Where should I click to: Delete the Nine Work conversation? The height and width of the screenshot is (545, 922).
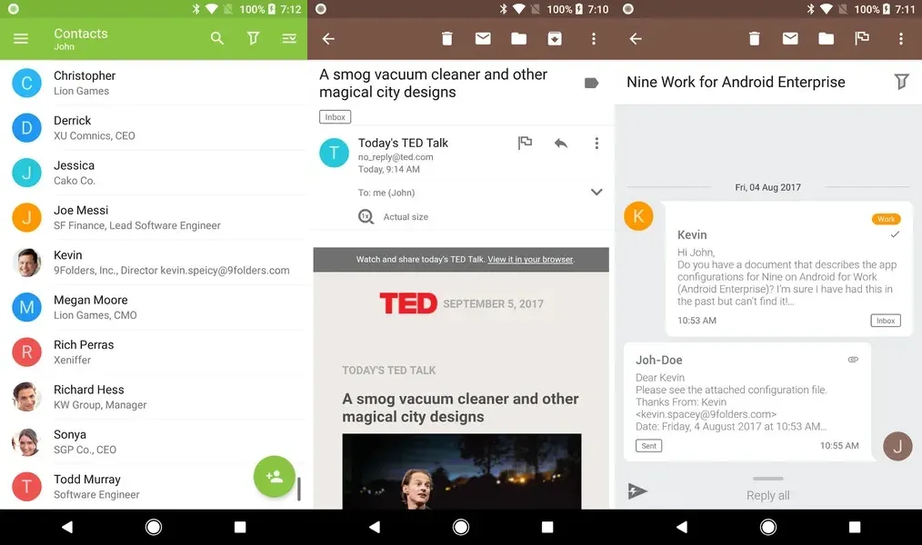pyautogui.click(x=755, y=39)
